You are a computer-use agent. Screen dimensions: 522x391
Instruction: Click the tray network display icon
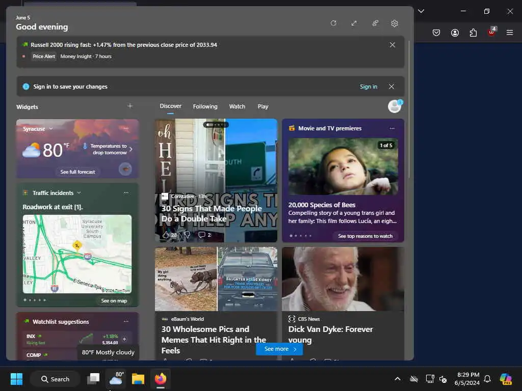(x=430, y=379)
